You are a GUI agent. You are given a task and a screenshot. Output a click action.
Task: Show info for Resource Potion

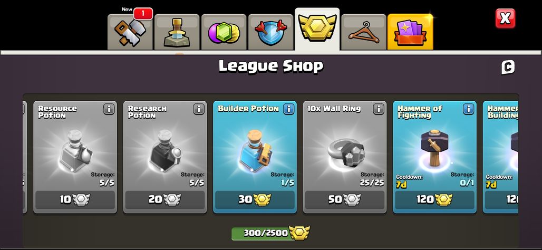(x=109, y=109)
